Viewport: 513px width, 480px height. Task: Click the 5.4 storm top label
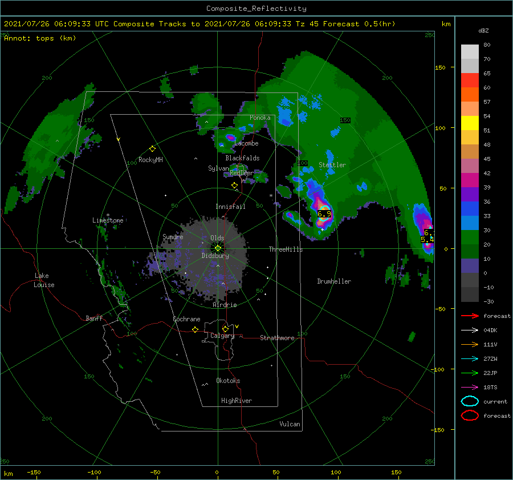tap(427, 240)
